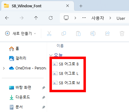Click the Share icon
The height and width of the screenshot is (112, 129).
(x=107, y=33)
